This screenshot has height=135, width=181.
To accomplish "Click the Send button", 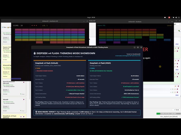I will (176, 110).
